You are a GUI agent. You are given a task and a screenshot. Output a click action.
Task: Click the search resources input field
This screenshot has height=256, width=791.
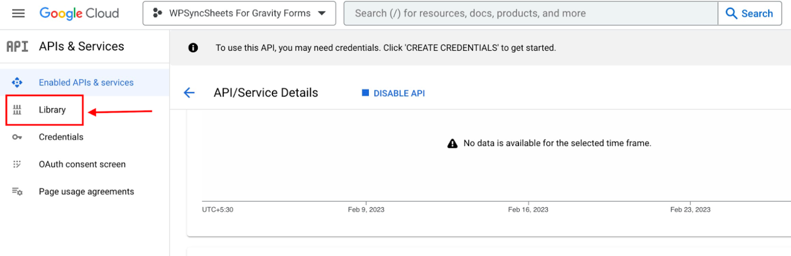pyautogui.click(x=531, y=14)
